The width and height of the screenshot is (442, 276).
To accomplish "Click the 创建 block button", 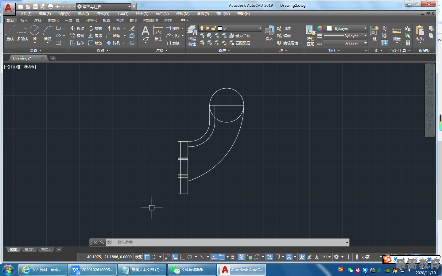I will [x=284, y=28].
